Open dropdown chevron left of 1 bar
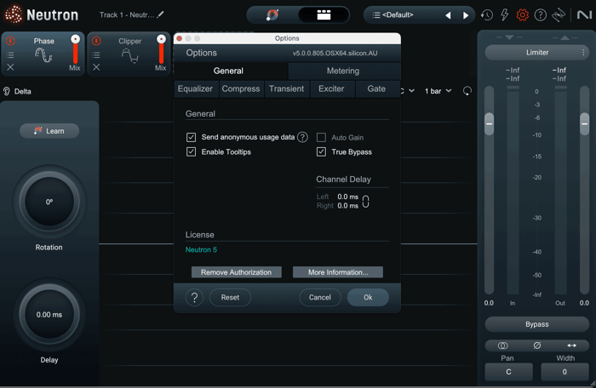The image size is (596, 388). (411, 91)
